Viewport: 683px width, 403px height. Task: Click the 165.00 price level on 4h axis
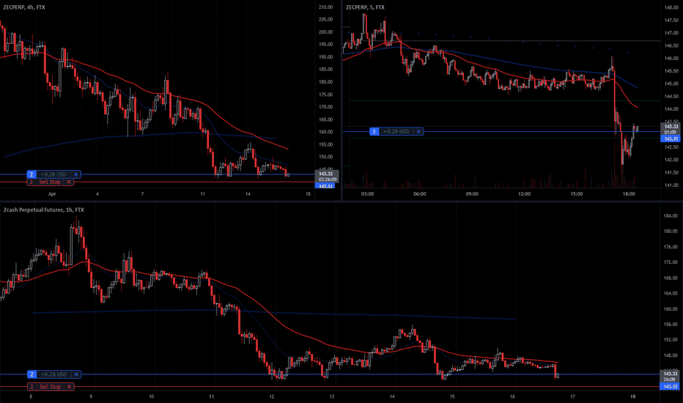325,119
